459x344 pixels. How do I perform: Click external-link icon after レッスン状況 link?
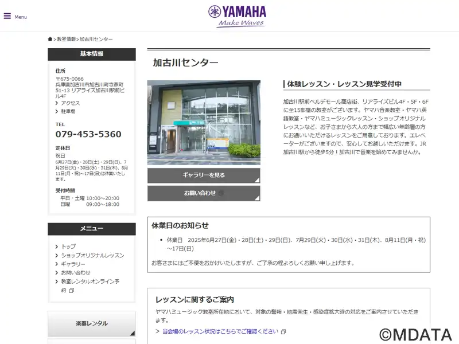(283, 332)
